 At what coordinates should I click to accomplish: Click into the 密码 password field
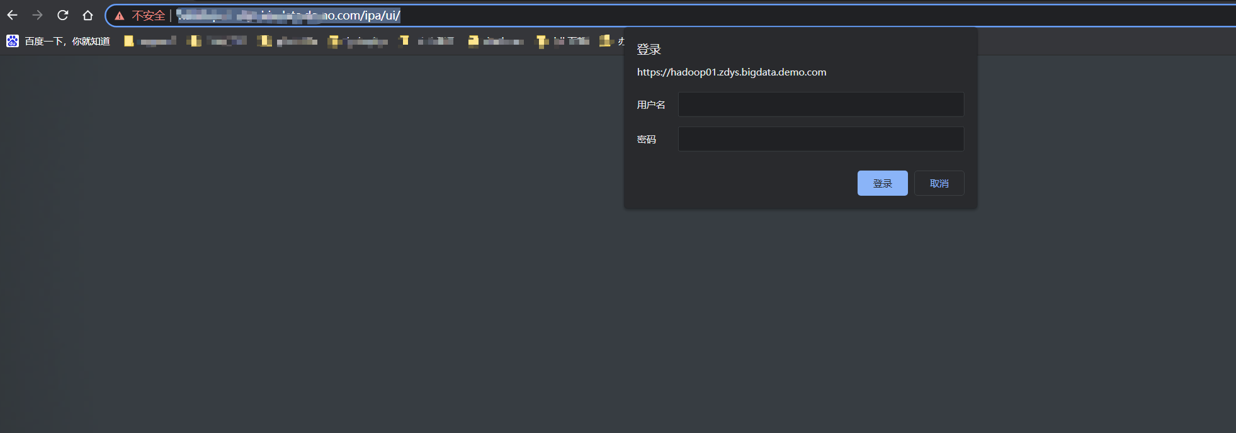[820, 139]
